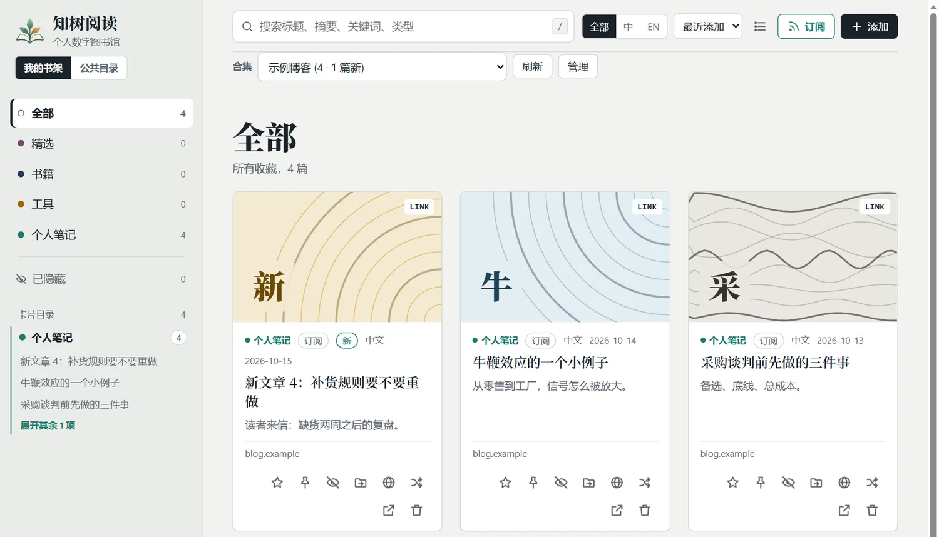The width and height of the screenshot is (939, 537).
Task: Expand 展开其余 1 项 in sidebar
Action: click(x=48, y=425)
